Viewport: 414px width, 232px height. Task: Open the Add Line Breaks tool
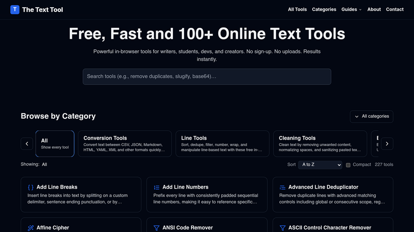point(81,194)
